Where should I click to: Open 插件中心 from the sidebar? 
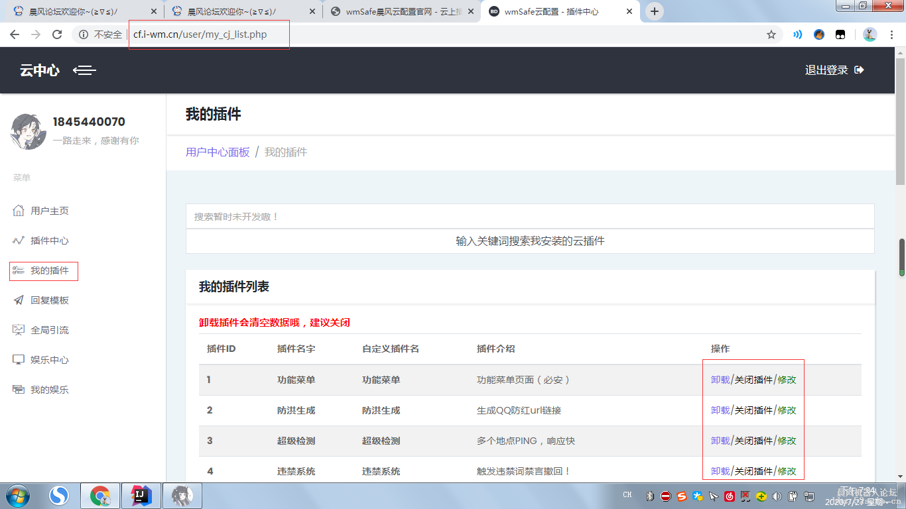click(x=49, y=241)
